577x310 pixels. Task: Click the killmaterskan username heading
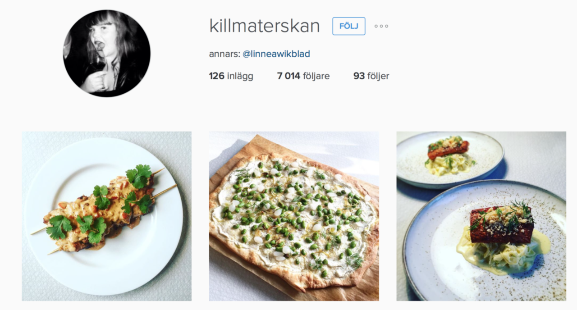pyautogui.click(x=265, y=26)
